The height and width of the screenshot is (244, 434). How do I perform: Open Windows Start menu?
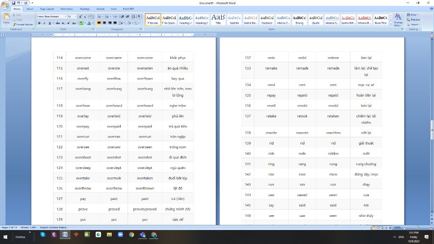5,237
